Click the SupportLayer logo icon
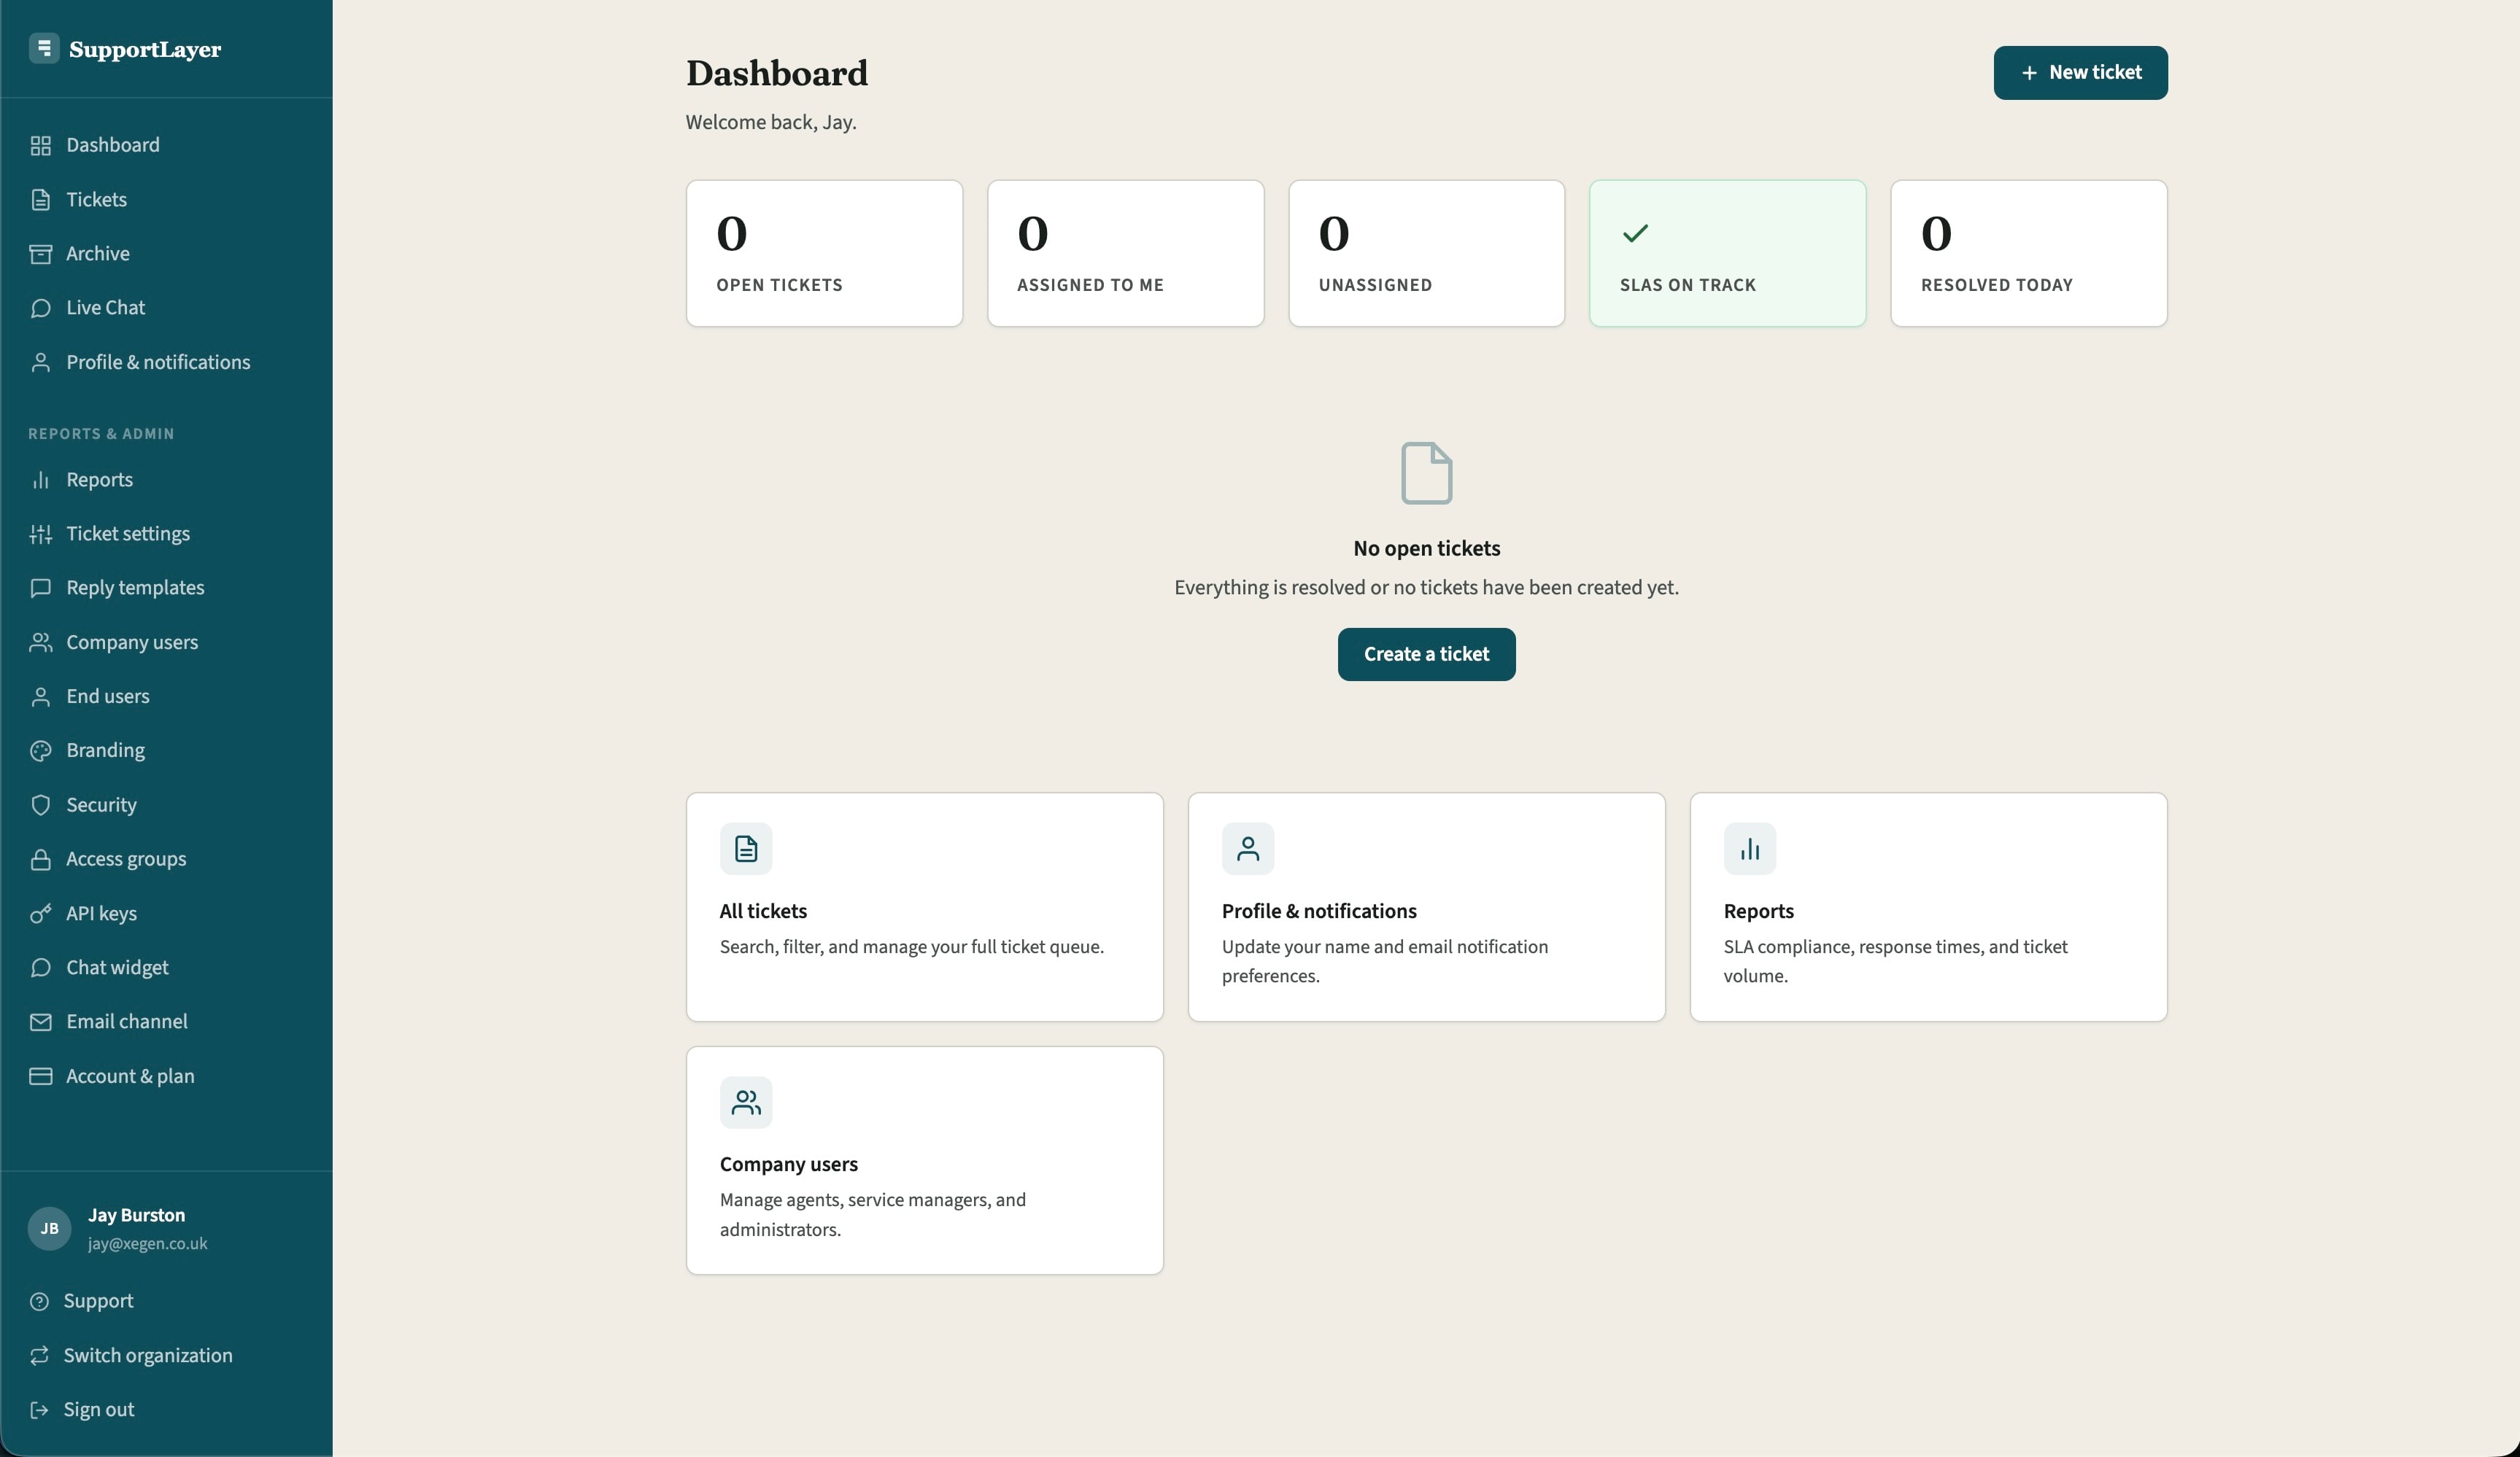The height and width of the screenshot is (1457, 2520). [x=43, y=48]
